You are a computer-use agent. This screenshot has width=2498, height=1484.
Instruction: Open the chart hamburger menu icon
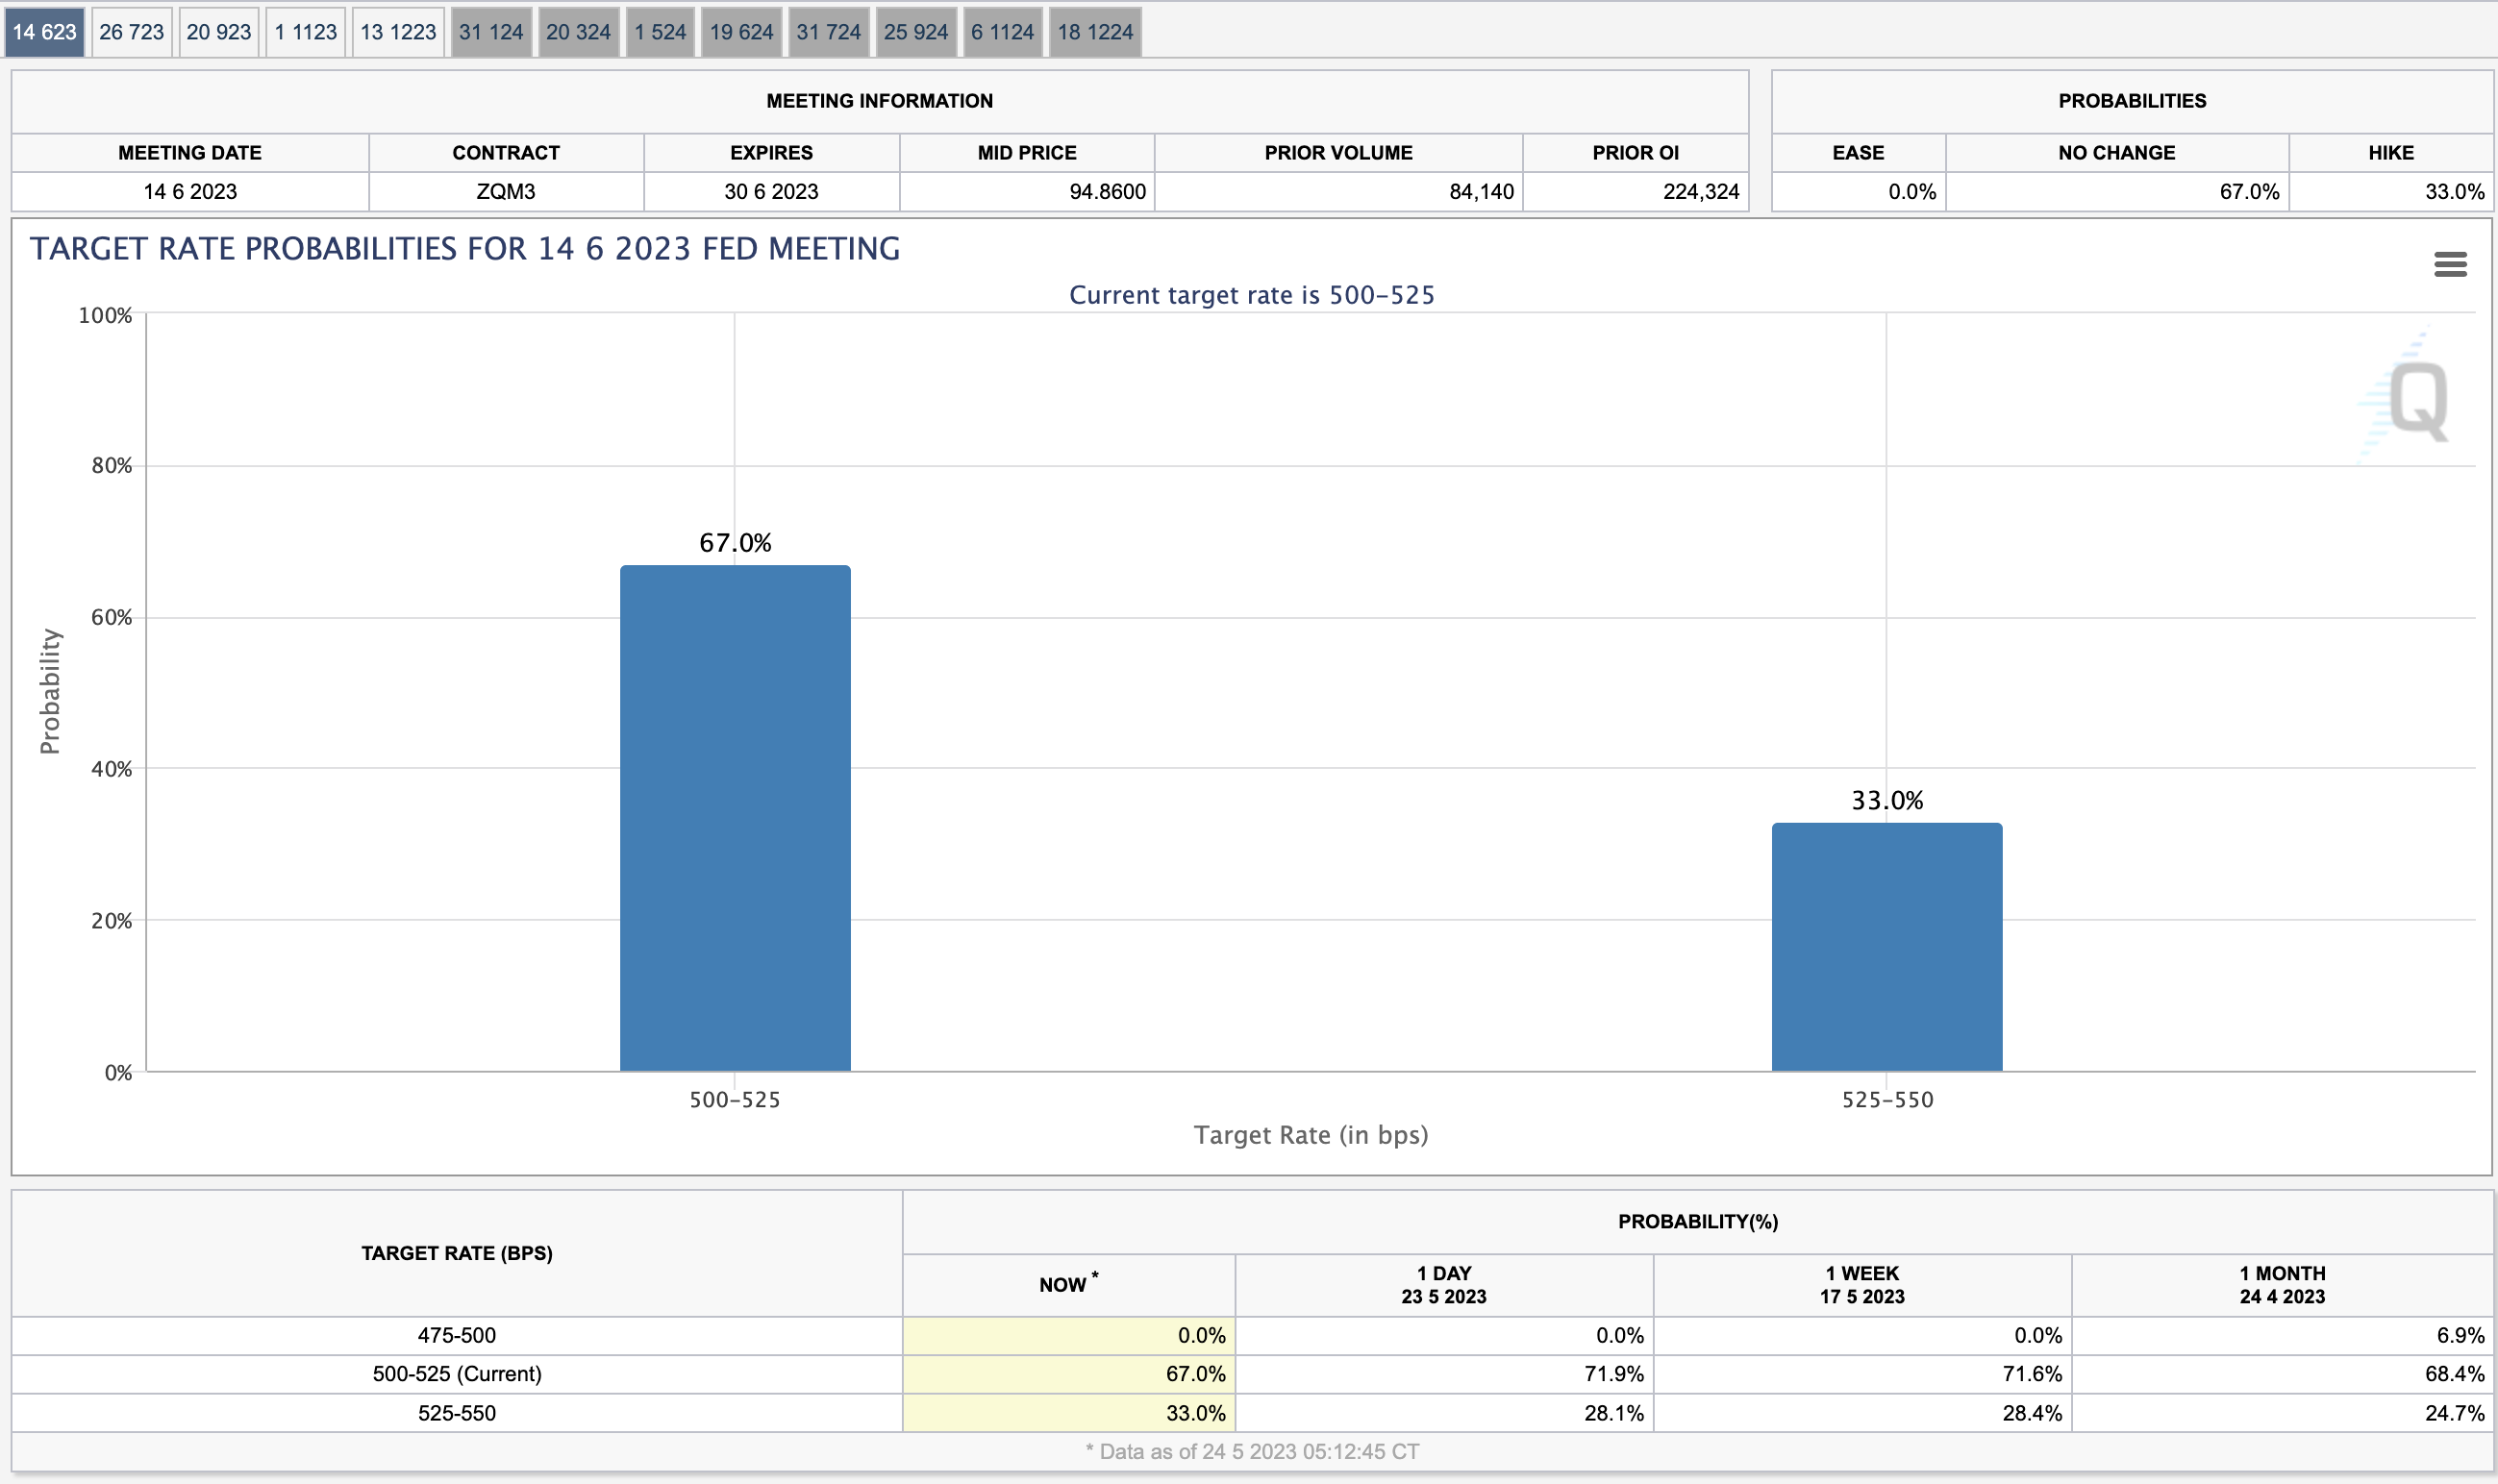(x=2449, y=264)
